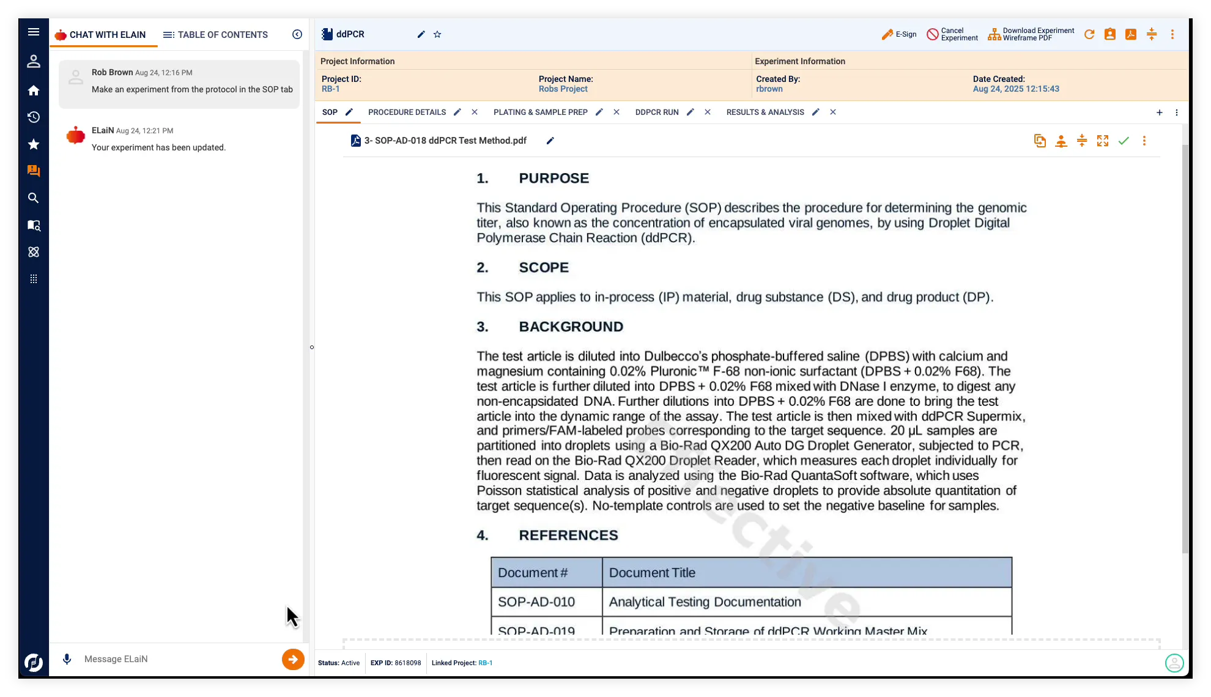Click the assign user icon for the PDF section

coord(1061,141)
